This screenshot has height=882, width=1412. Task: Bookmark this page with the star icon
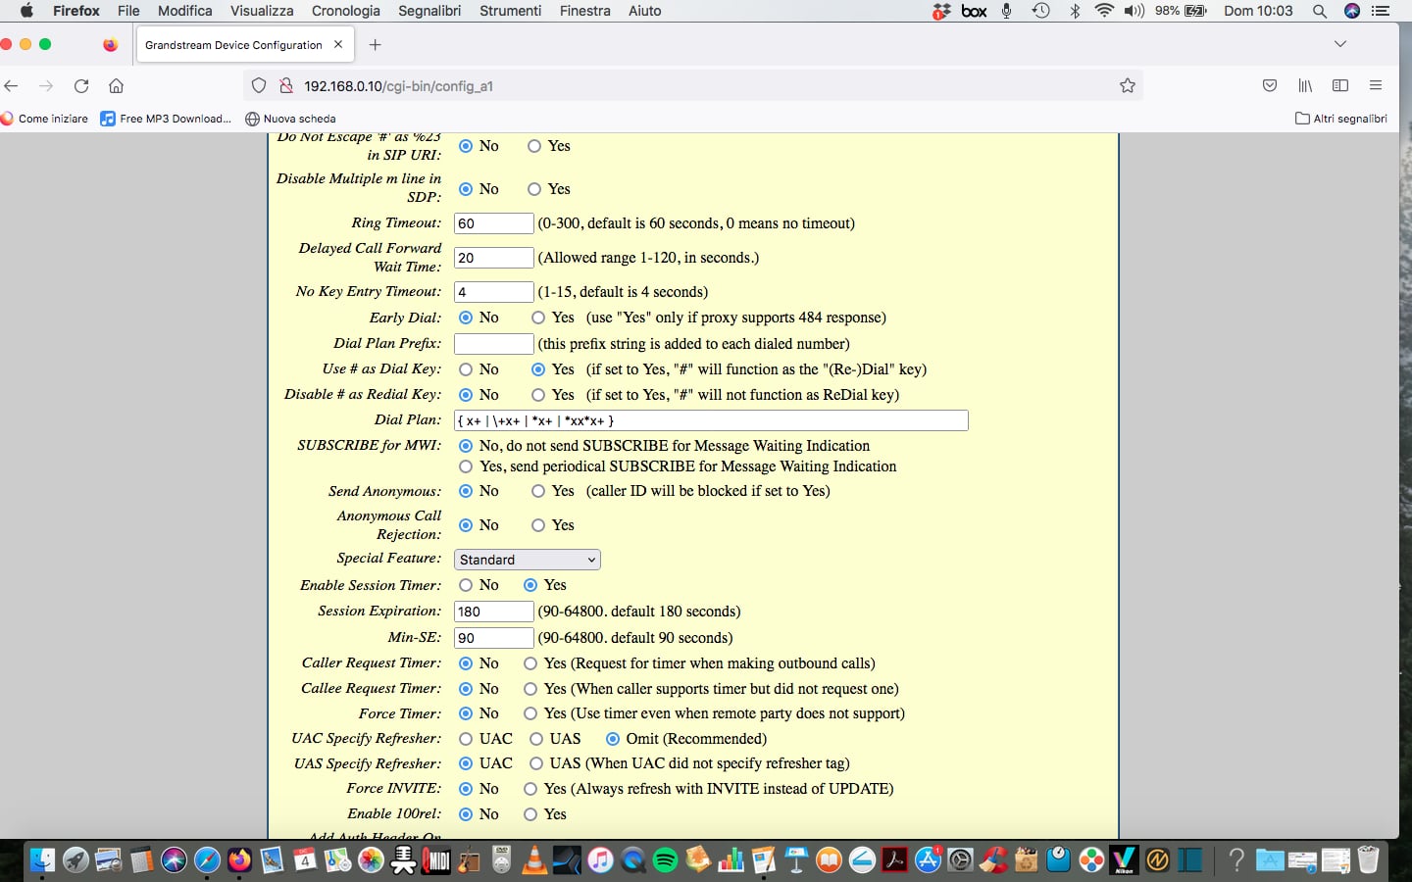click(1128, 86)
